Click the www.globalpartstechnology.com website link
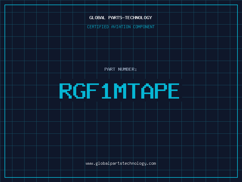Screen dimensions: 242x182 pos(121,163)
